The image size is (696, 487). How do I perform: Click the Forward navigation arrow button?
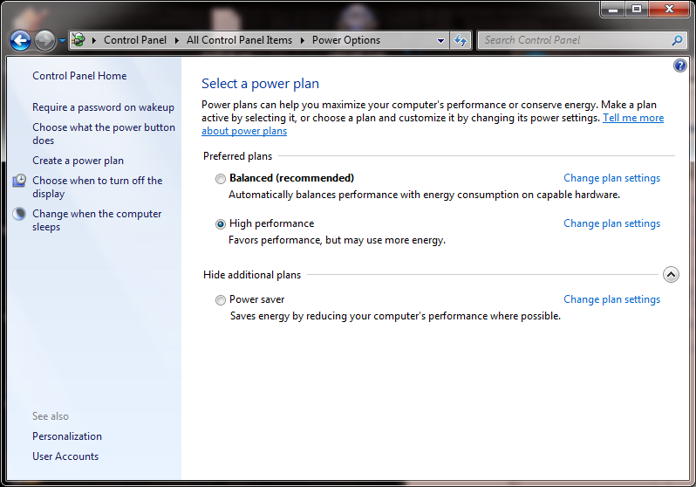(44, 40)
